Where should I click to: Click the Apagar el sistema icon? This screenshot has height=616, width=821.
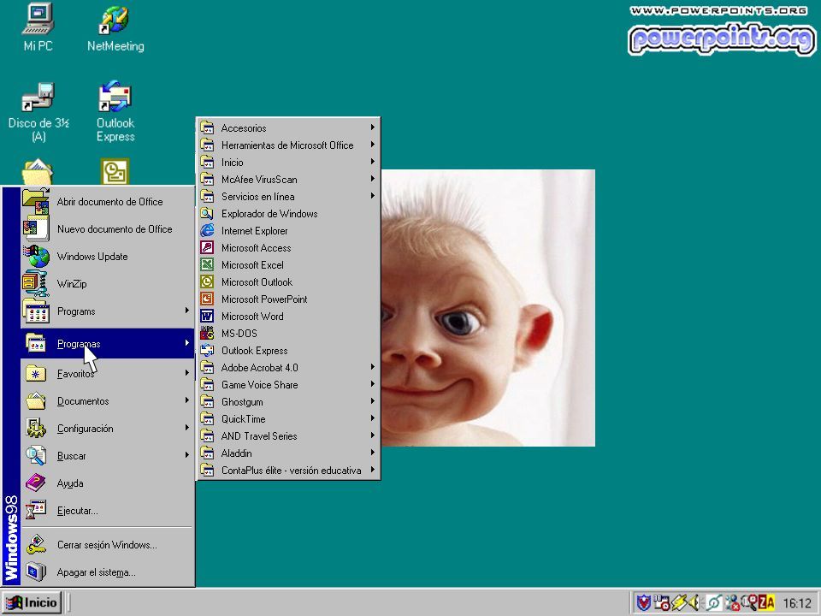click(x=36, y=572)
